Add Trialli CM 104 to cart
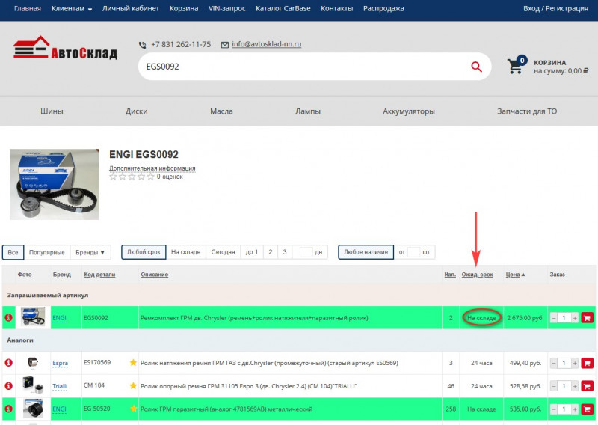 click(588, 386)
